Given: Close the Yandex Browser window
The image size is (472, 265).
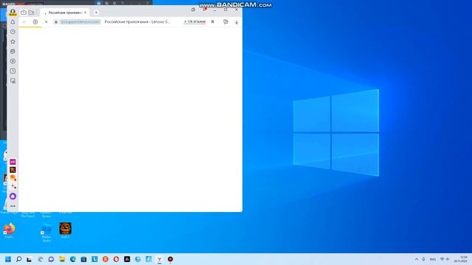Looking at the screenshot, I should coord(237,10).
